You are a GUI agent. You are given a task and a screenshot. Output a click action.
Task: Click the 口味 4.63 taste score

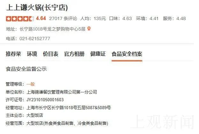[121, 18]
